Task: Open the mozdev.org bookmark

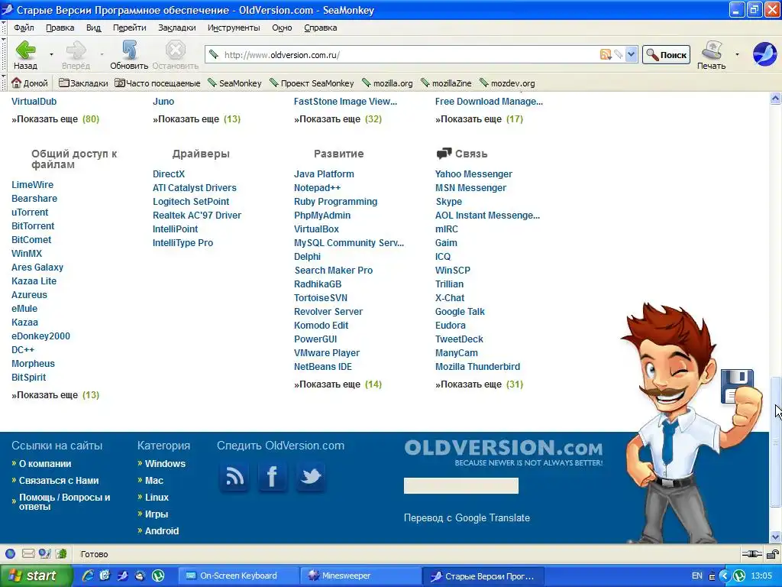Action: (x=507, y=83)
